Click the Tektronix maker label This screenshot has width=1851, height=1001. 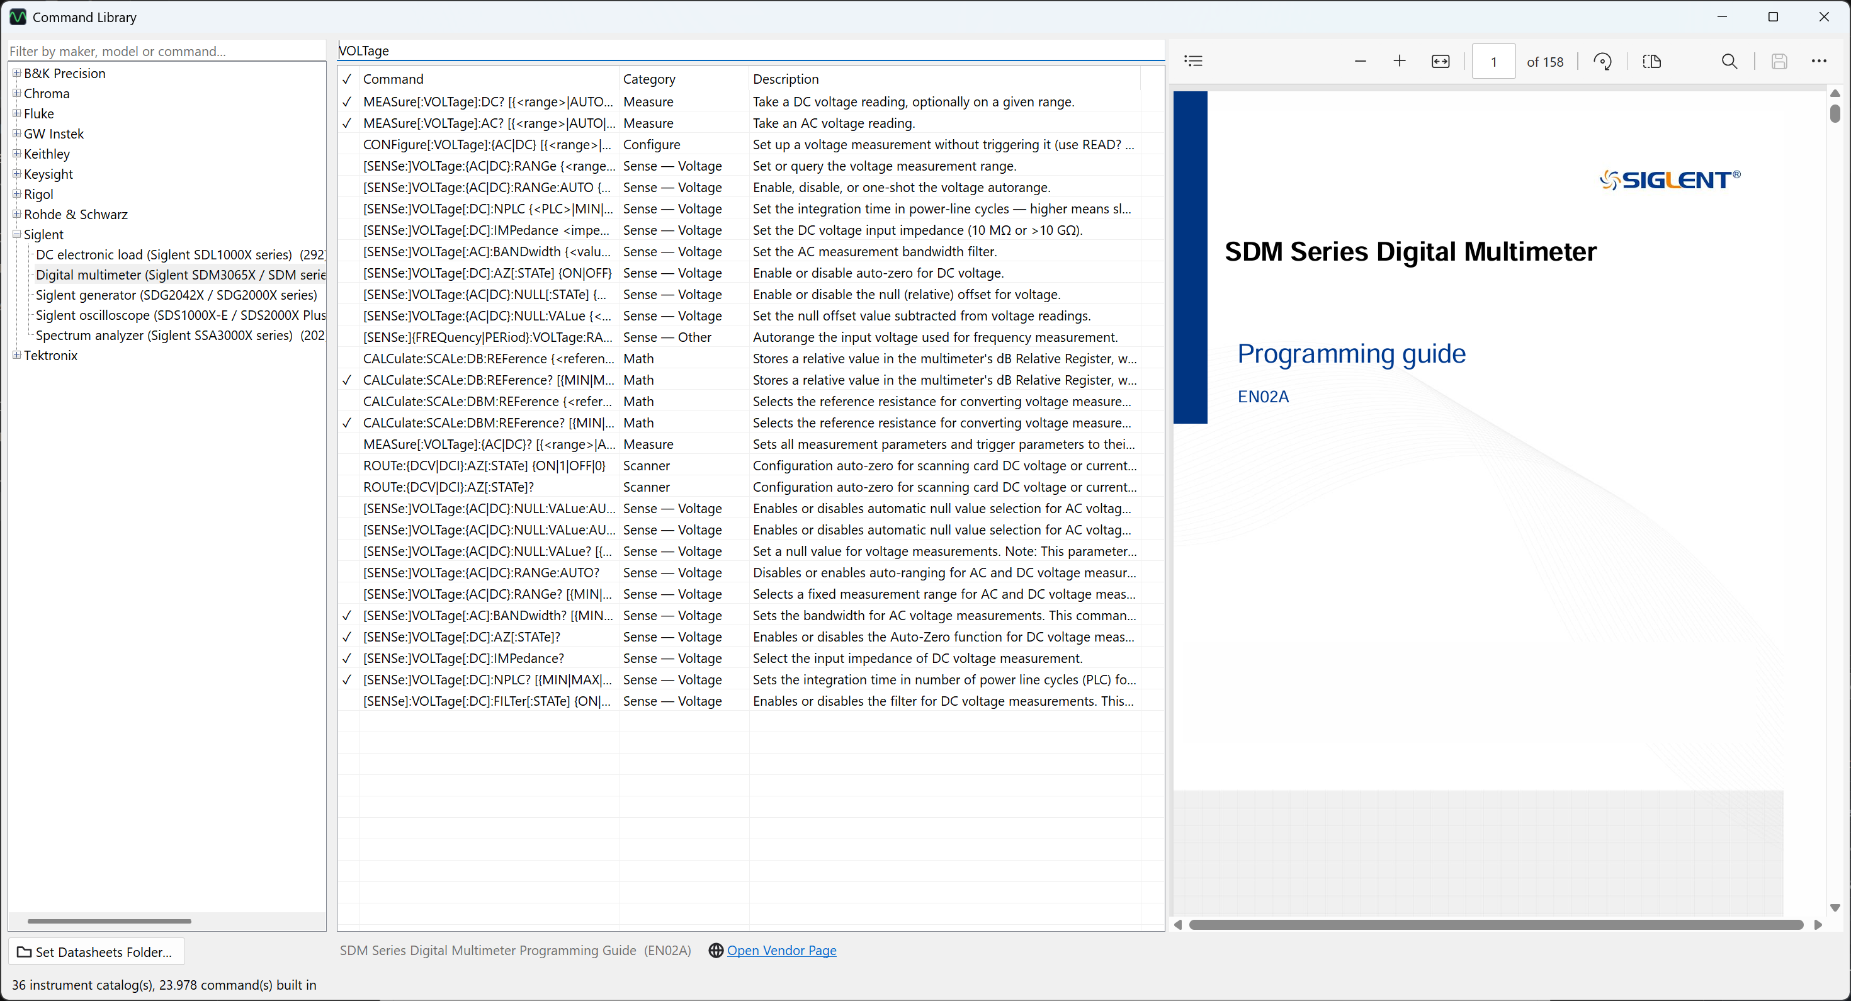50,355
